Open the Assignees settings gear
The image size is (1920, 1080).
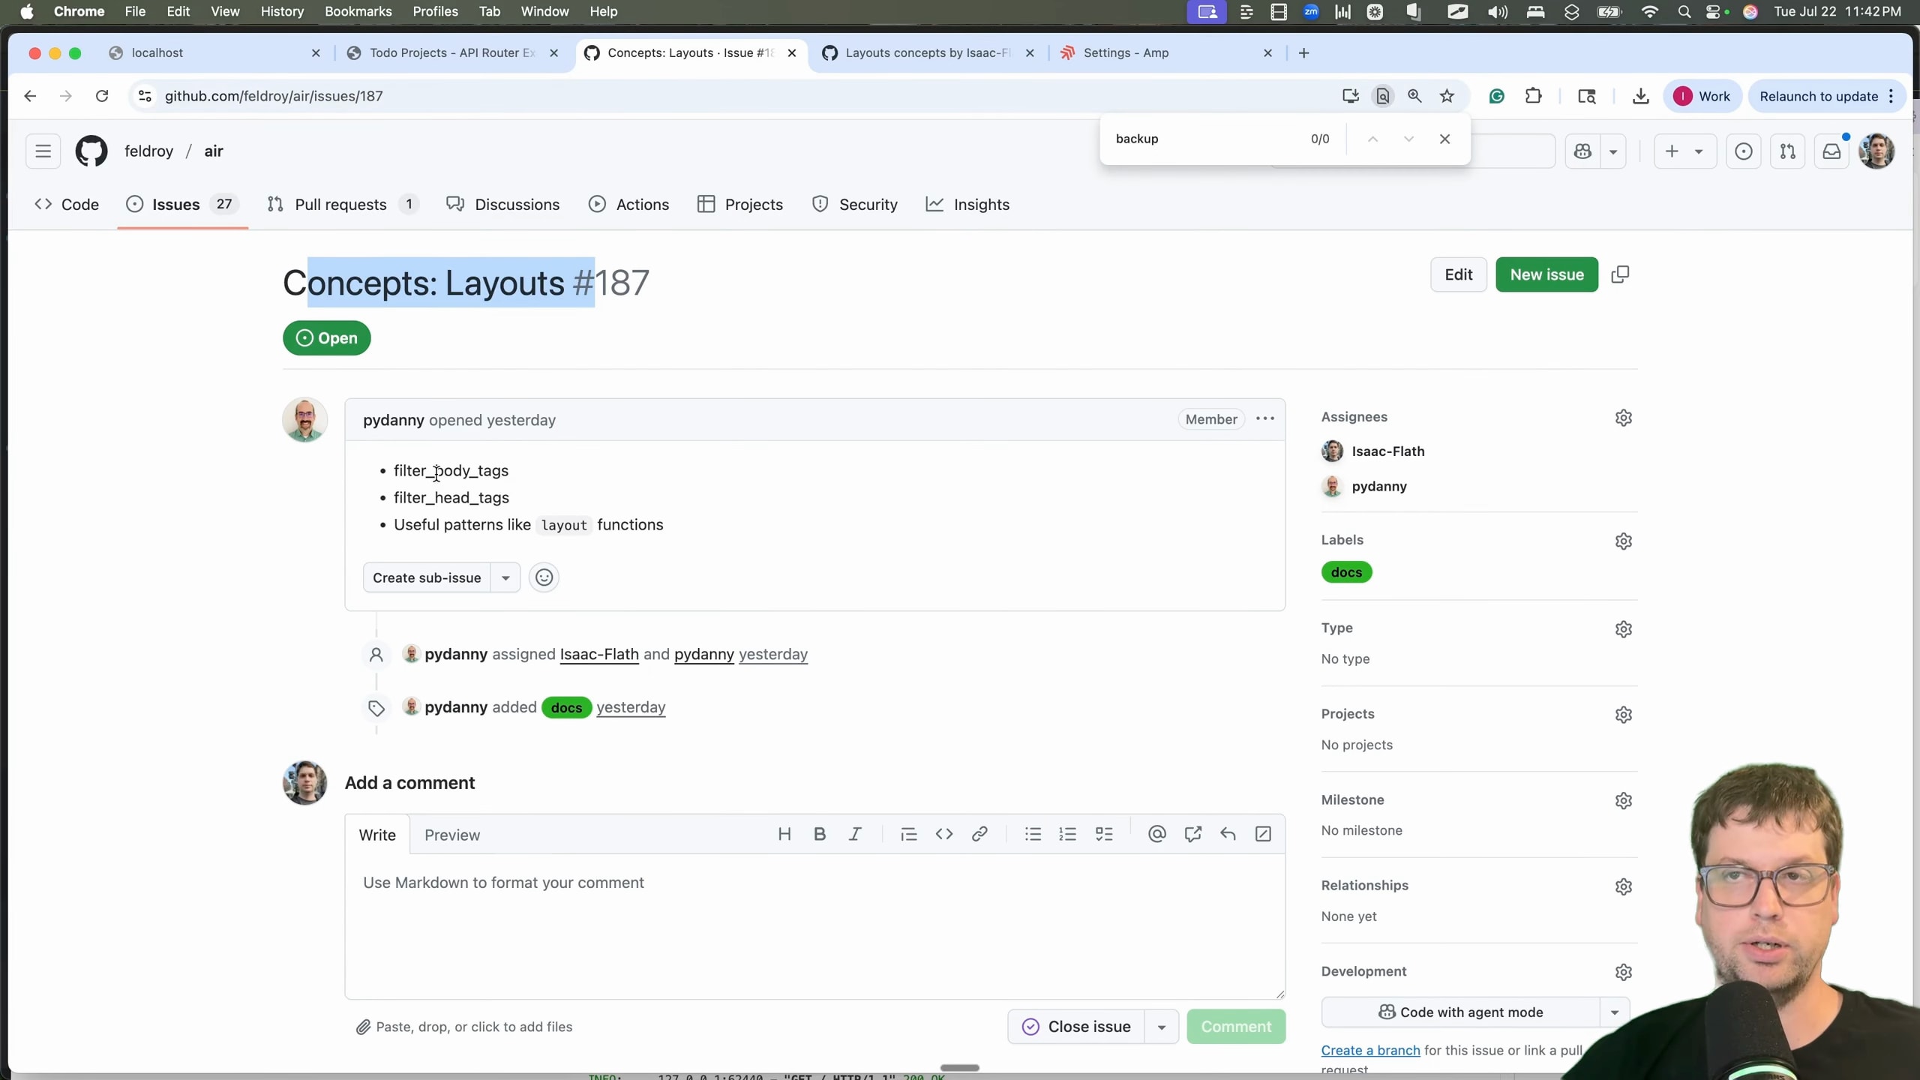point(1623,418)
